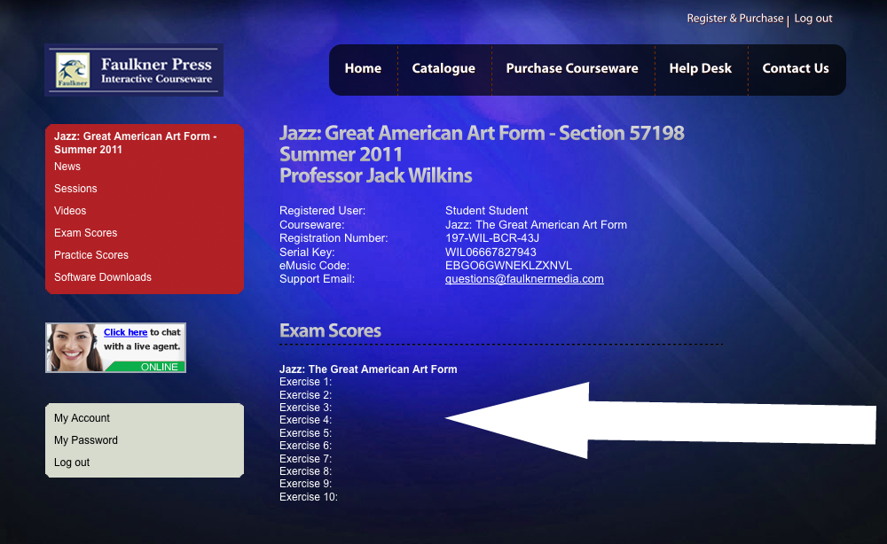Click the 'Exercise 9:' row

(305, 484)
